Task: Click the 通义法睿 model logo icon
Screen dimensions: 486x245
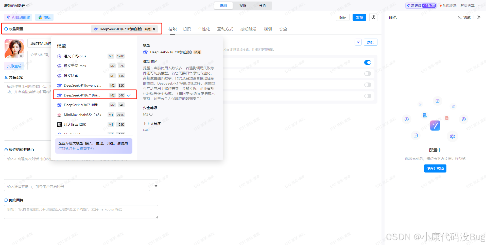Action: (x=59, y=76)
